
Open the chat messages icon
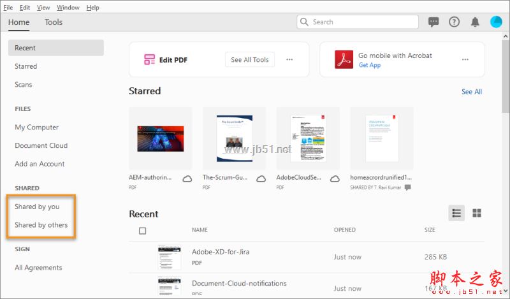point(433,22)
